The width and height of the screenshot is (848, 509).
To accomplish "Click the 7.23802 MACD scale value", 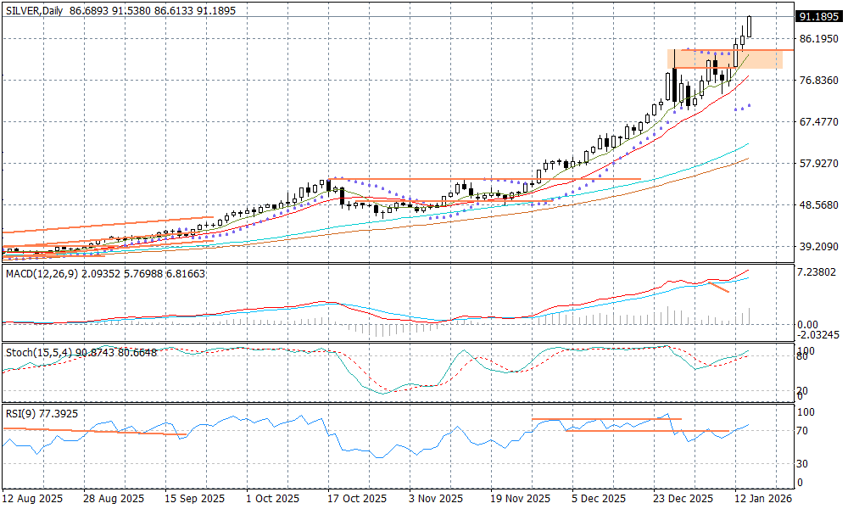I will [x=817, y=272].
